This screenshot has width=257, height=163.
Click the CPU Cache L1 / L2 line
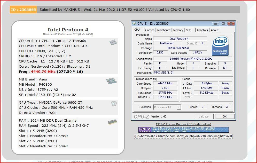pos(54,61)
